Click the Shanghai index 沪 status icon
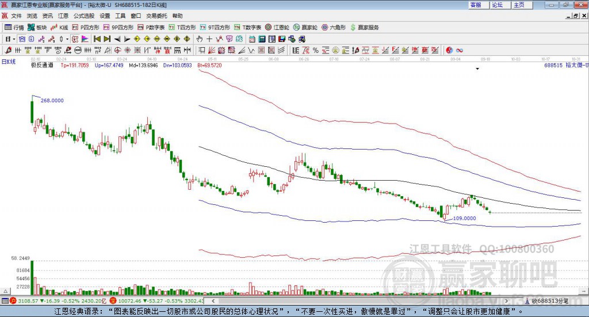 (13, 301)
